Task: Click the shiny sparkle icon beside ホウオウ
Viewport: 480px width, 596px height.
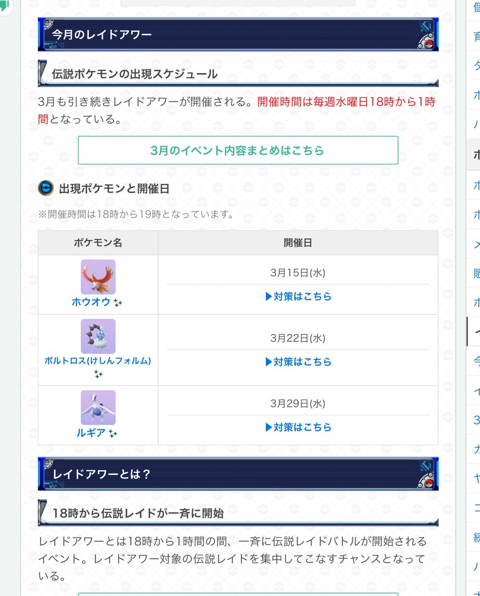Action: 118,302
